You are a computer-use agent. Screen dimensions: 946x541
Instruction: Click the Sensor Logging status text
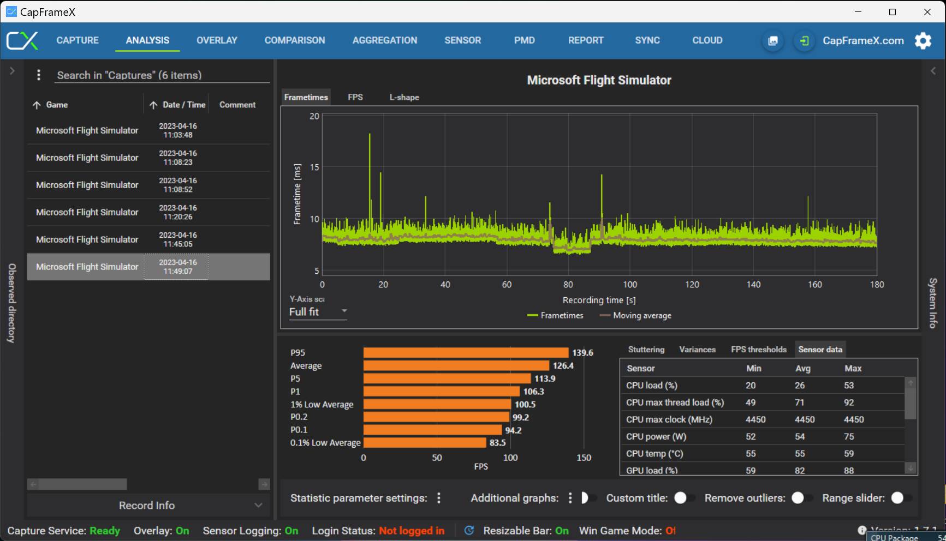click(251, 531)
